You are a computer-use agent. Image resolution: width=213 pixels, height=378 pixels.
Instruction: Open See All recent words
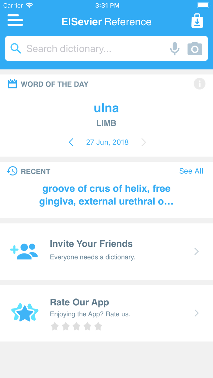[191, 171]
